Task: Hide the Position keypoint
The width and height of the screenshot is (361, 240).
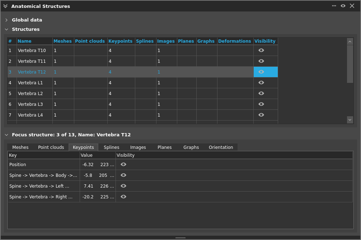Action: [123, 164]
